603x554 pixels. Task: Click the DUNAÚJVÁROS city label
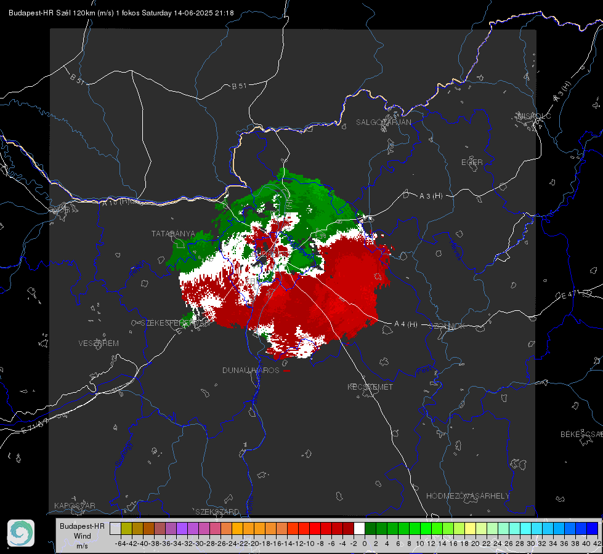coord(251,370)
